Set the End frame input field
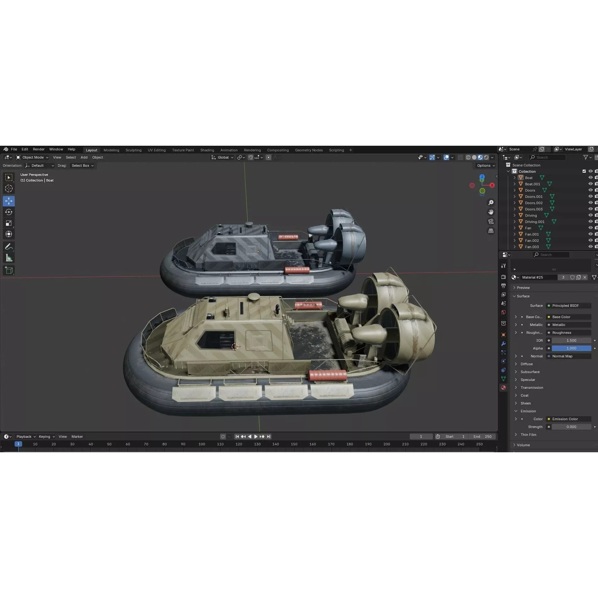Image resolution: width=598 pixels, height=598 pixels. click(x=482, y=436)
